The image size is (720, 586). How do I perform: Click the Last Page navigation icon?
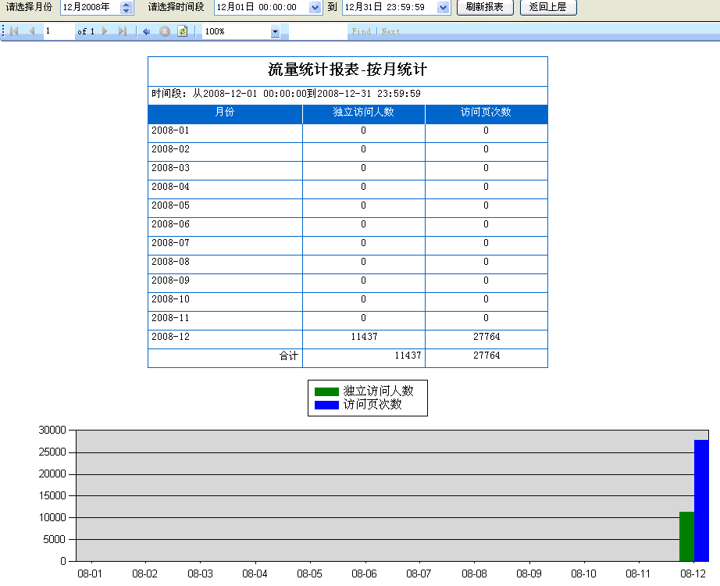[x=123, y=31]
